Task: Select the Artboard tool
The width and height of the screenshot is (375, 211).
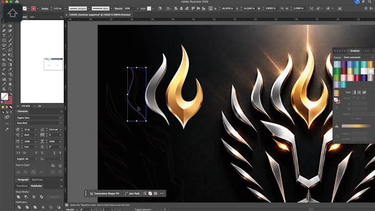Action: [10, 79]
